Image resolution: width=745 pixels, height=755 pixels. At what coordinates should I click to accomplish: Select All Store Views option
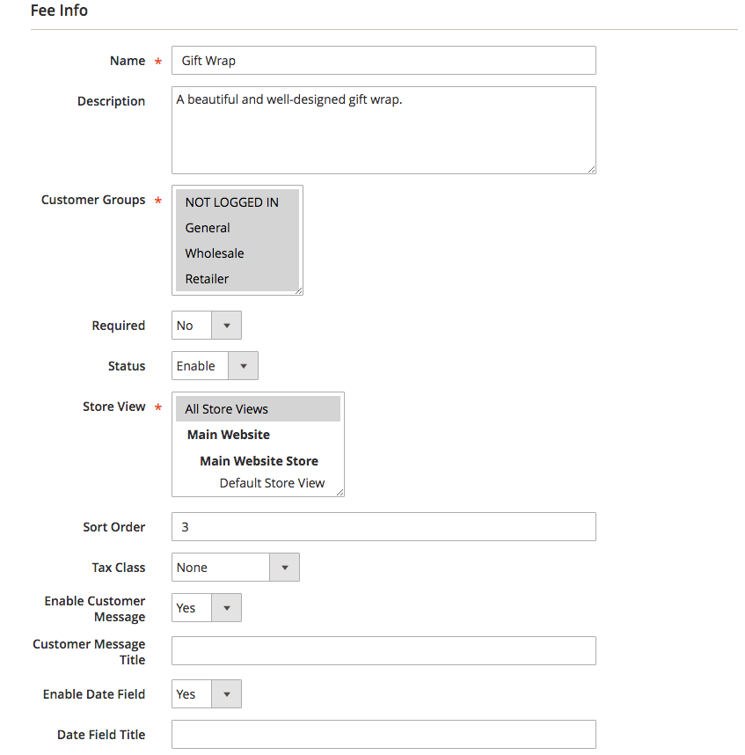point(258,409)
